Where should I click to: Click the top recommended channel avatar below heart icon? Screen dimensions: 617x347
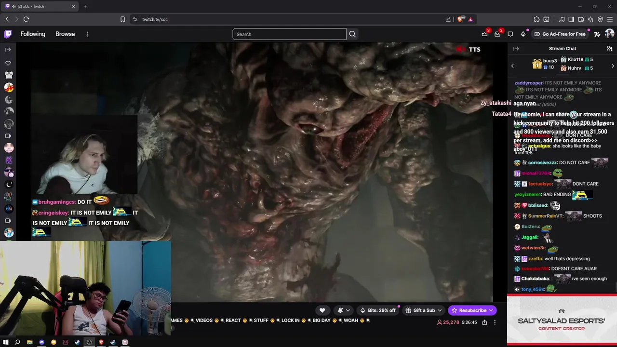tap(9, 75)
